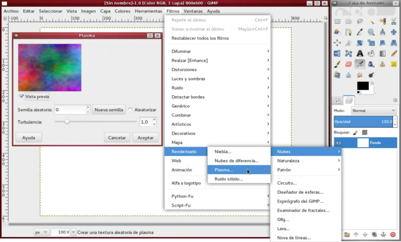Select the Select by Color tool
Viewport: 401px width, 242px height.
point(383,22)
